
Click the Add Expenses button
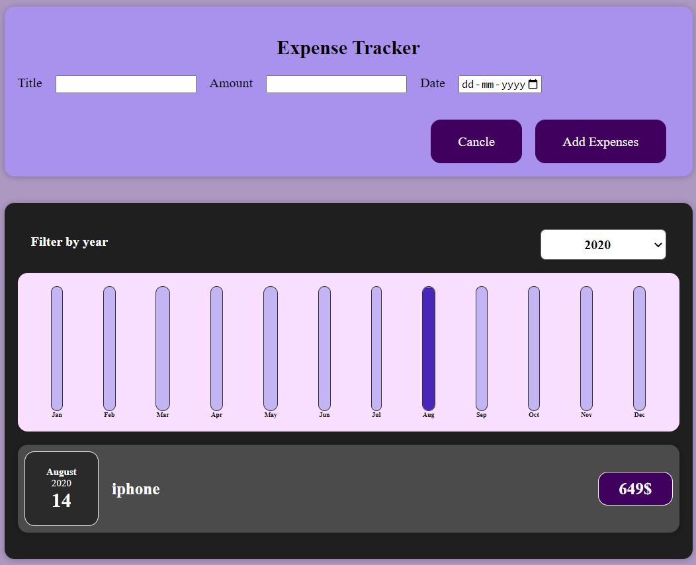(x=600, y=141)
